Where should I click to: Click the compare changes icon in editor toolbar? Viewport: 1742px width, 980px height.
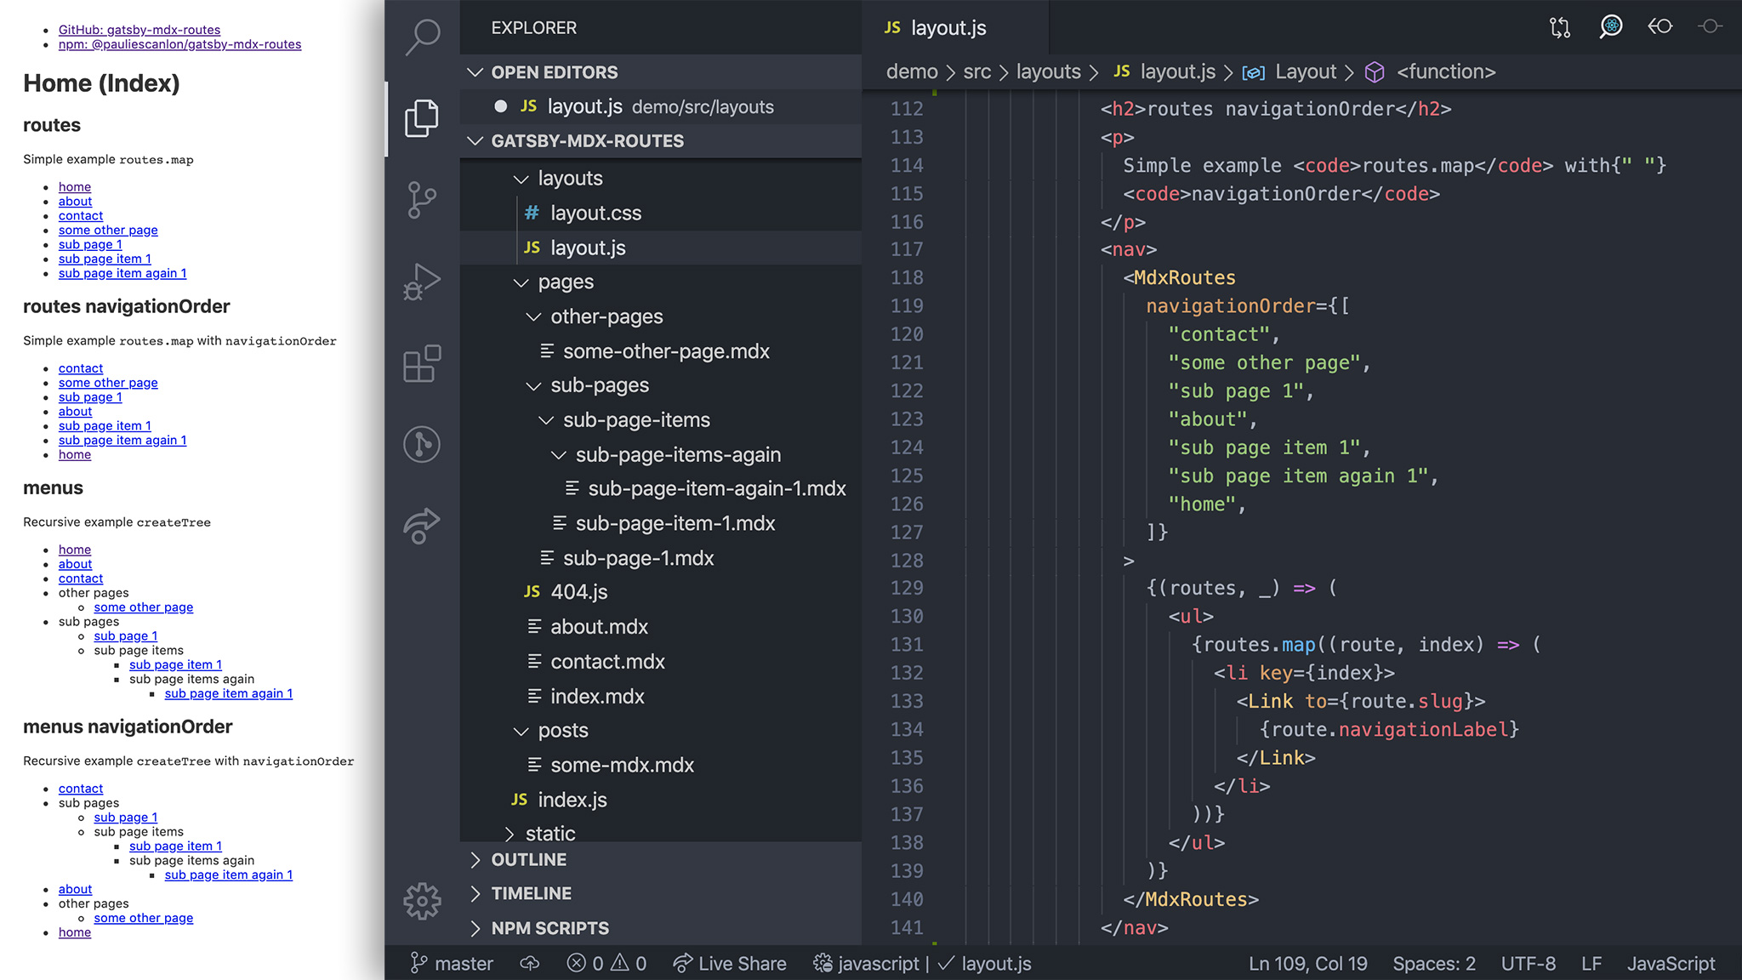tap(1560, 27)
